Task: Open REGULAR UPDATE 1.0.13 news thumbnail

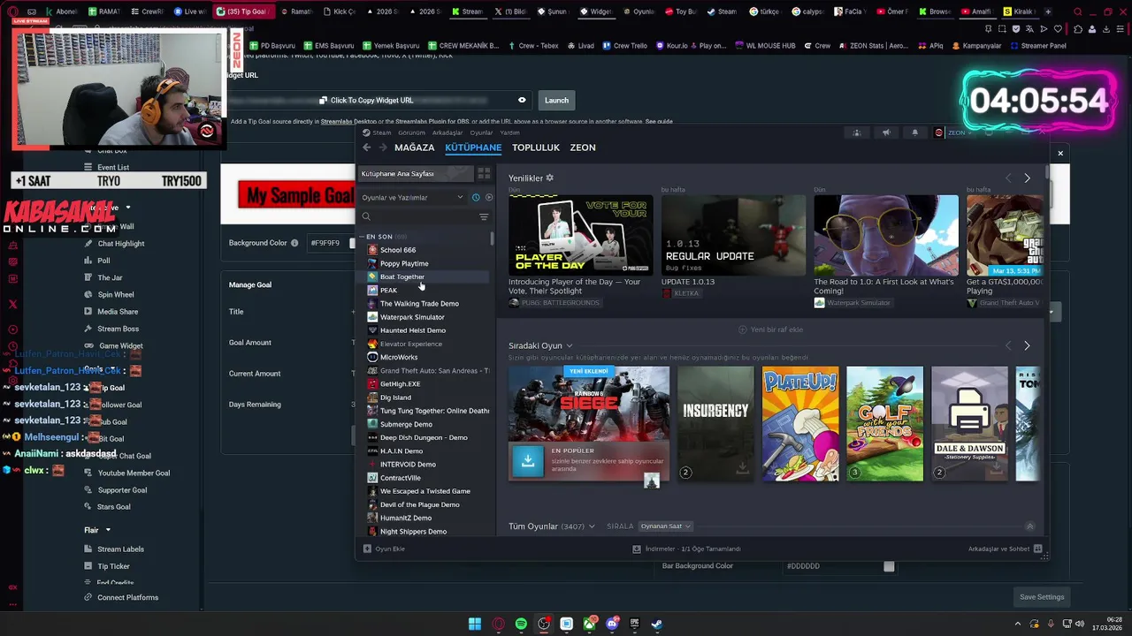Action: (733, 234)
